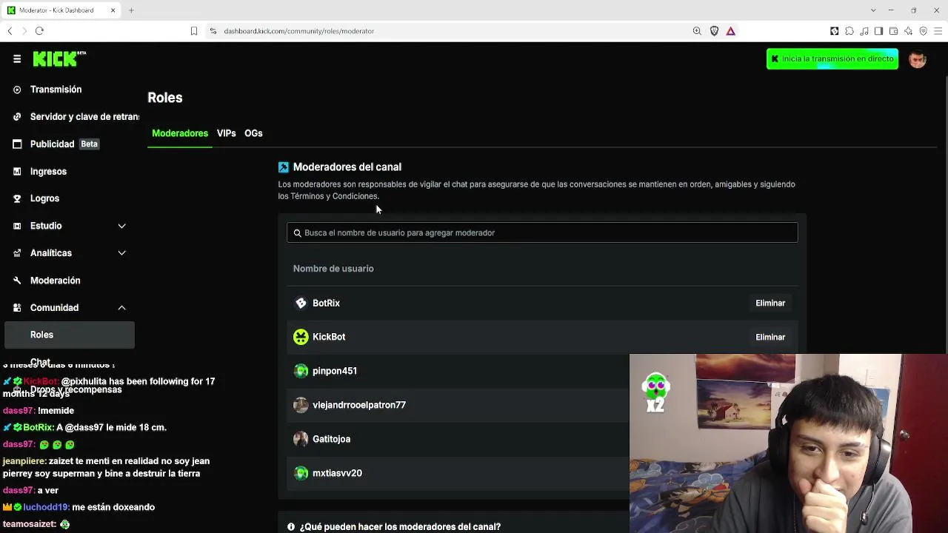Open Servidor y clave de retransmisión
This screenshot has height=533, width=948.
(x=84, y=117)
